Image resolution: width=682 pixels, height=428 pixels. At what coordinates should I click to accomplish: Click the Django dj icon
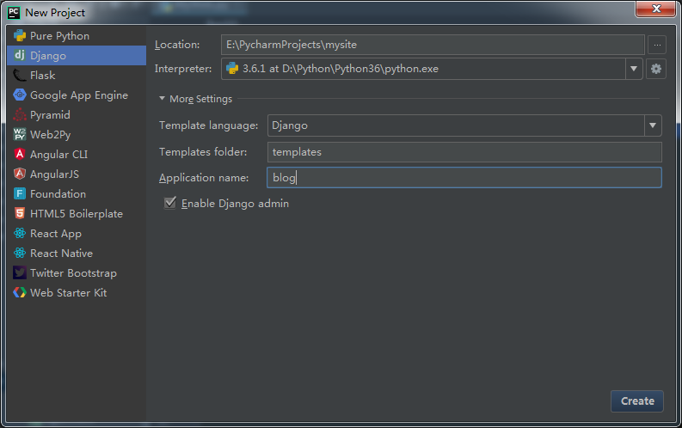coord(20,55)
